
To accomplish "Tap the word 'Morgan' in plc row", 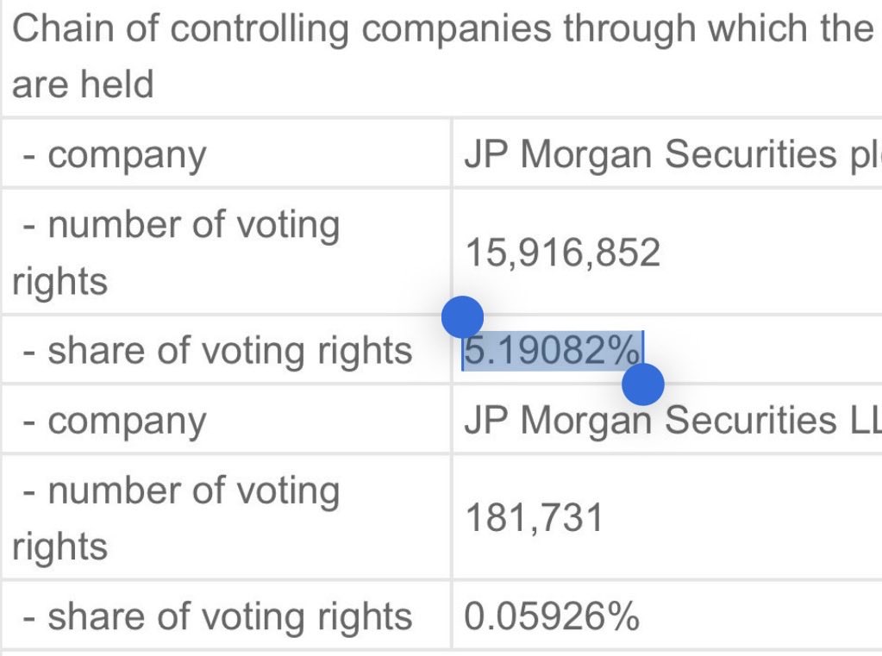I will pyautogui.click(x=586, y=154).
